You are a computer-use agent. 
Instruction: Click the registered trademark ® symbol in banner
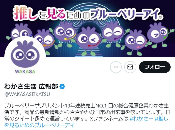coord(160,17)
